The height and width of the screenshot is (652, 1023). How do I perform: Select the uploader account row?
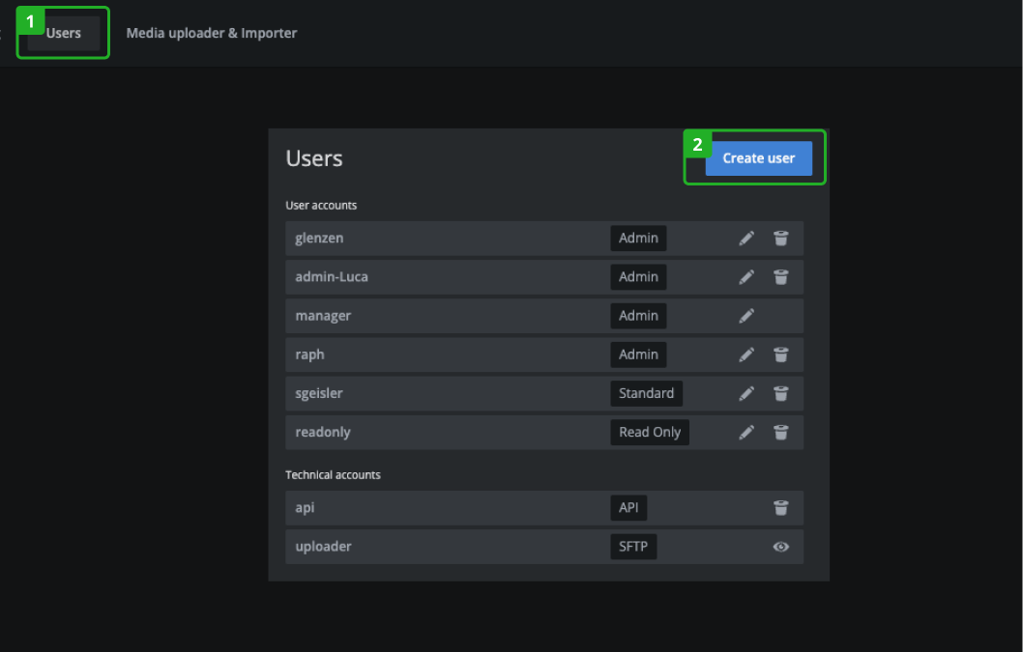(544, 547)
